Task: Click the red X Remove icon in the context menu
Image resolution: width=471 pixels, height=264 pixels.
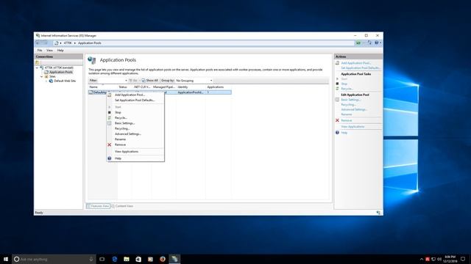Action: click(x=110, y=145)
